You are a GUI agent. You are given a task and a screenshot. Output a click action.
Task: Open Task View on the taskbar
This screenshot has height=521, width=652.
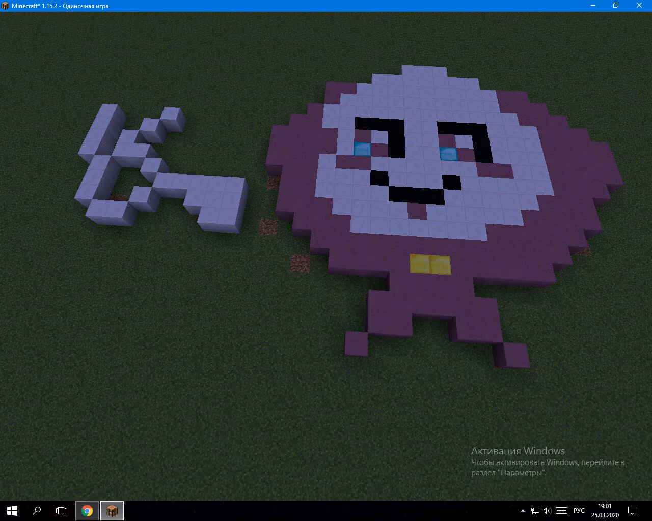pos(61,511)
